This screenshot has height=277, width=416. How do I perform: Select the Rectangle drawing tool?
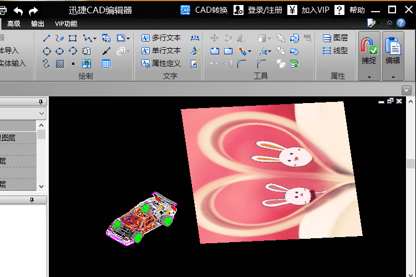pos(73,38)
